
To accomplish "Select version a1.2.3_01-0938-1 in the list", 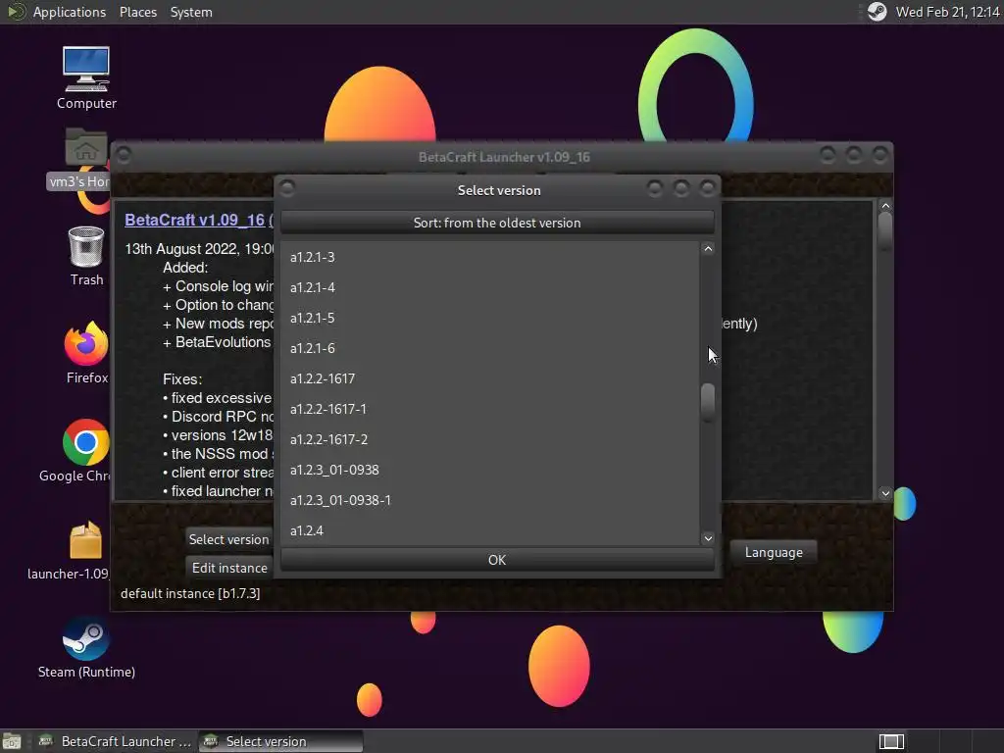I will 490,500.
